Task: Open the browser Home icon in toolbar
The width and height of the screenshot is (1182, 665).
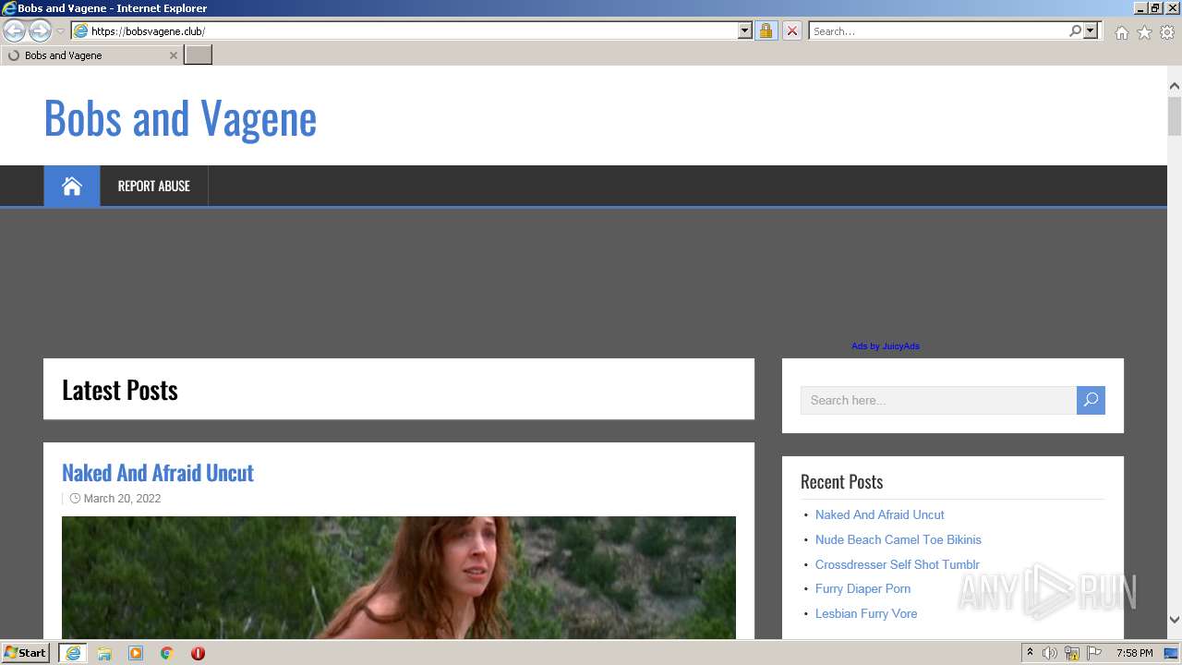Action: click(x=1121, y=32)
